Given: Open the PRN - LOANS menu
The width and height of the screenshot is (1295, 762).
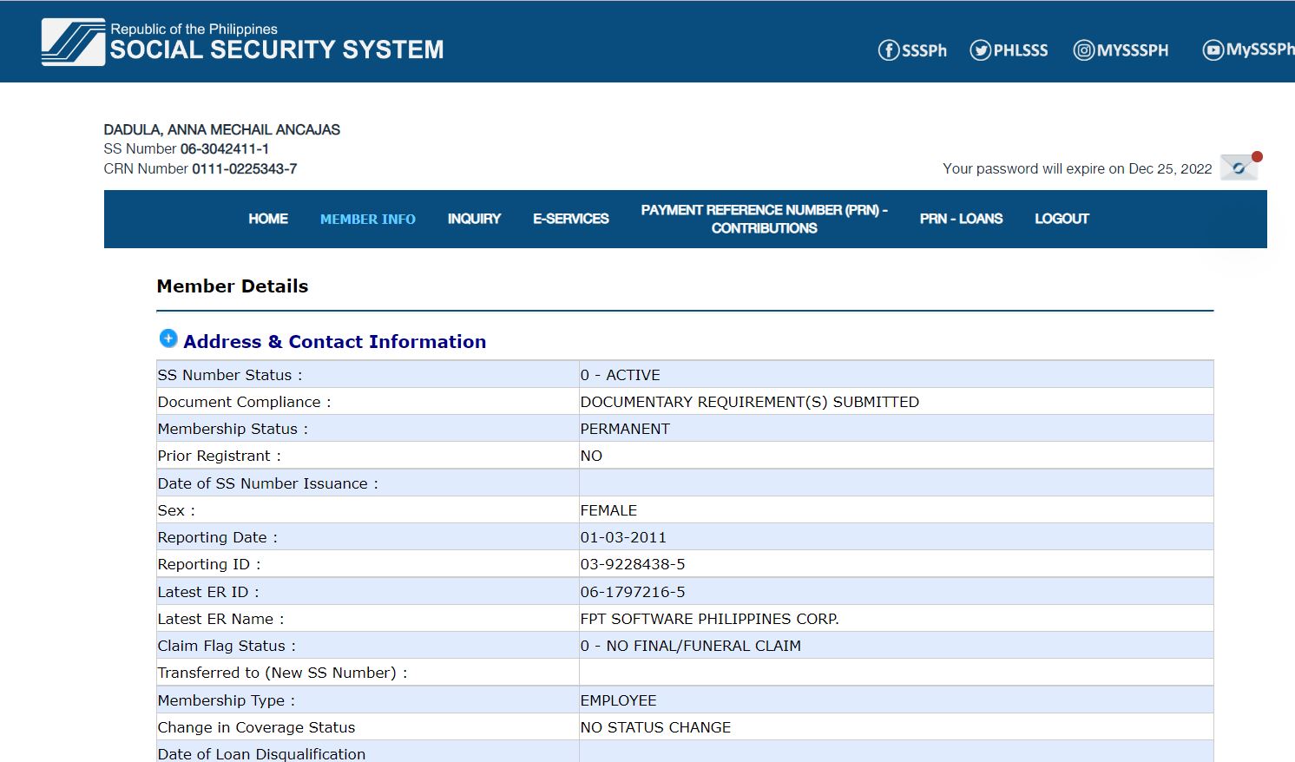Looking at the screenshot, I should 961,219.
